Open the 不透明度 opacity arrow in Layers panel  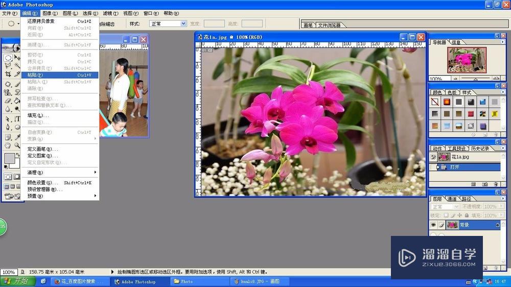[x=501, y=206]
